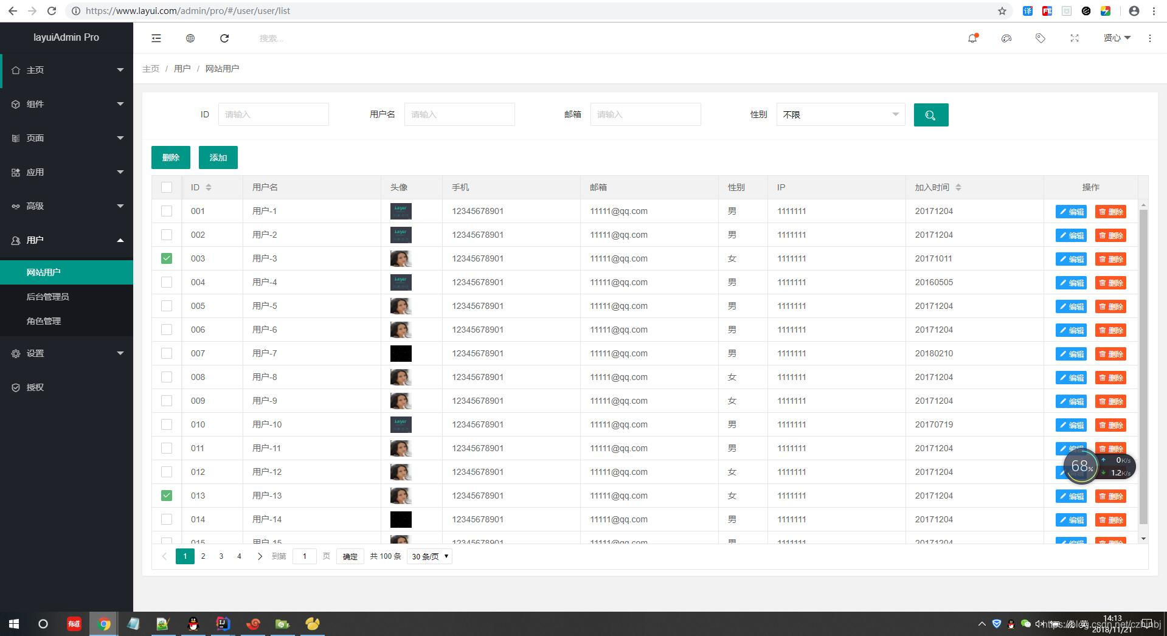Open the globe website icon in header
1167x636 pixels.
click(x=190, y=38)
